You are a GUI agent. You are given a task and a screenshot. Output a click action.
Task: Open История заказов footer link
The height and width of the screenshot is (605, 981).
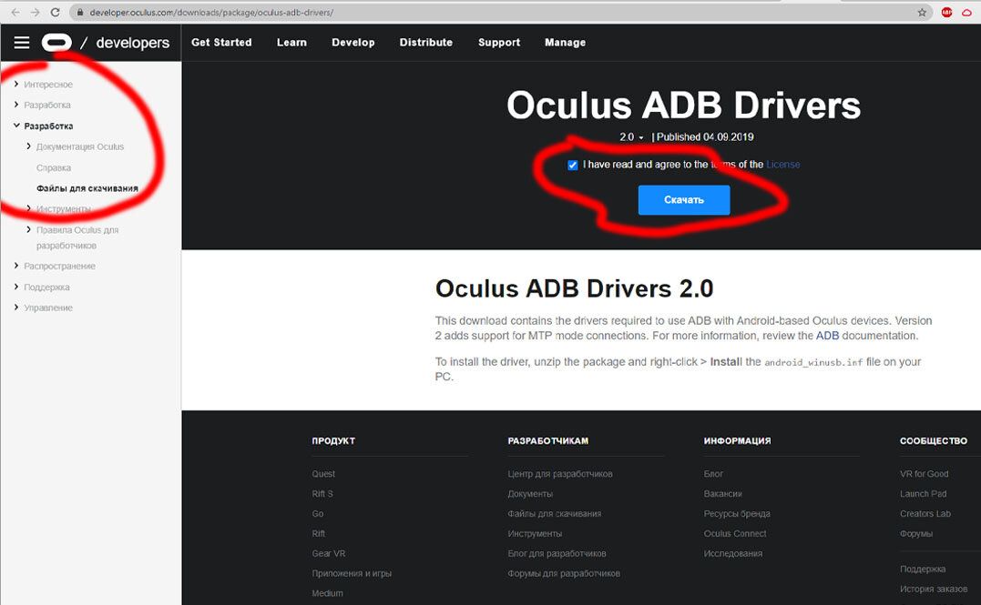pyautogui.click(x=934, y=590)
